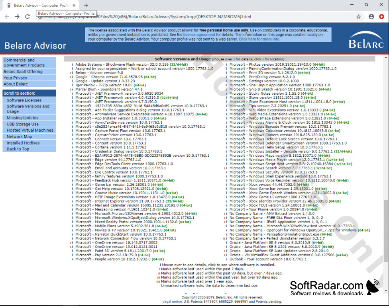
Task: Click the browser forward arrow
Action: [17, 17]
